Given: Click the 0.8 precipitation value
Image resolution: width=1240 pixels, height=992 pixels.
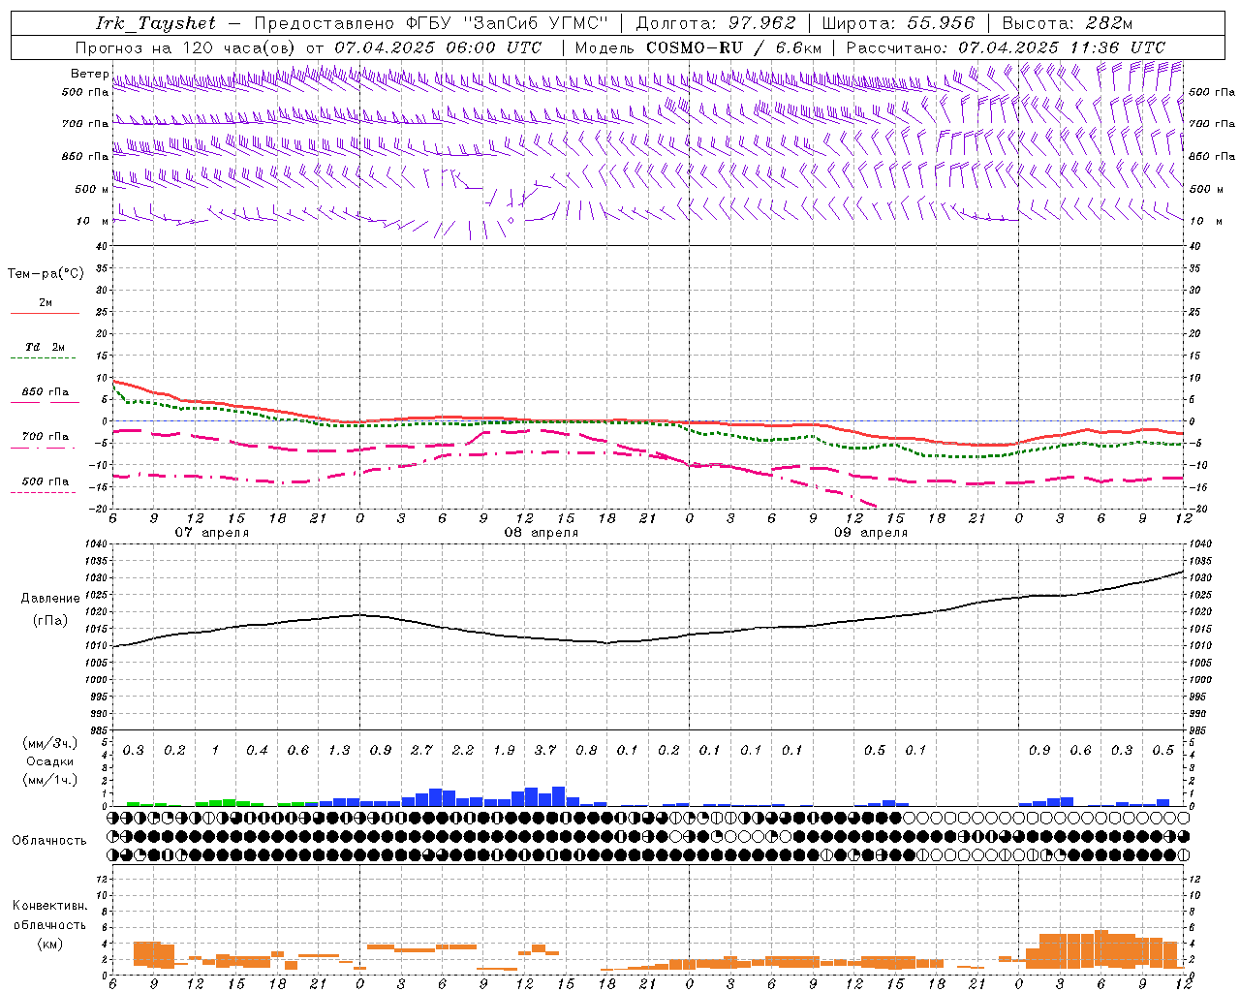Looking at the screenshot, I should pyautogui.click(x=586, y=750).
